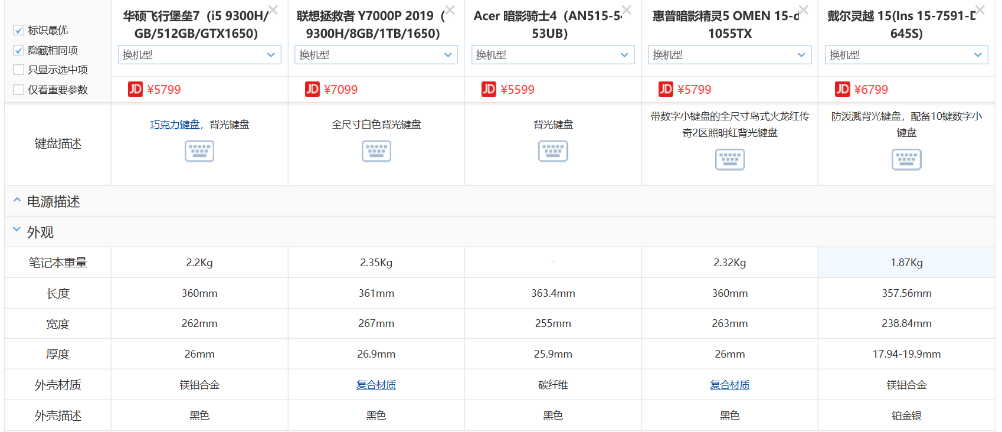Click the 键盘描述 row label

(58, 143)
